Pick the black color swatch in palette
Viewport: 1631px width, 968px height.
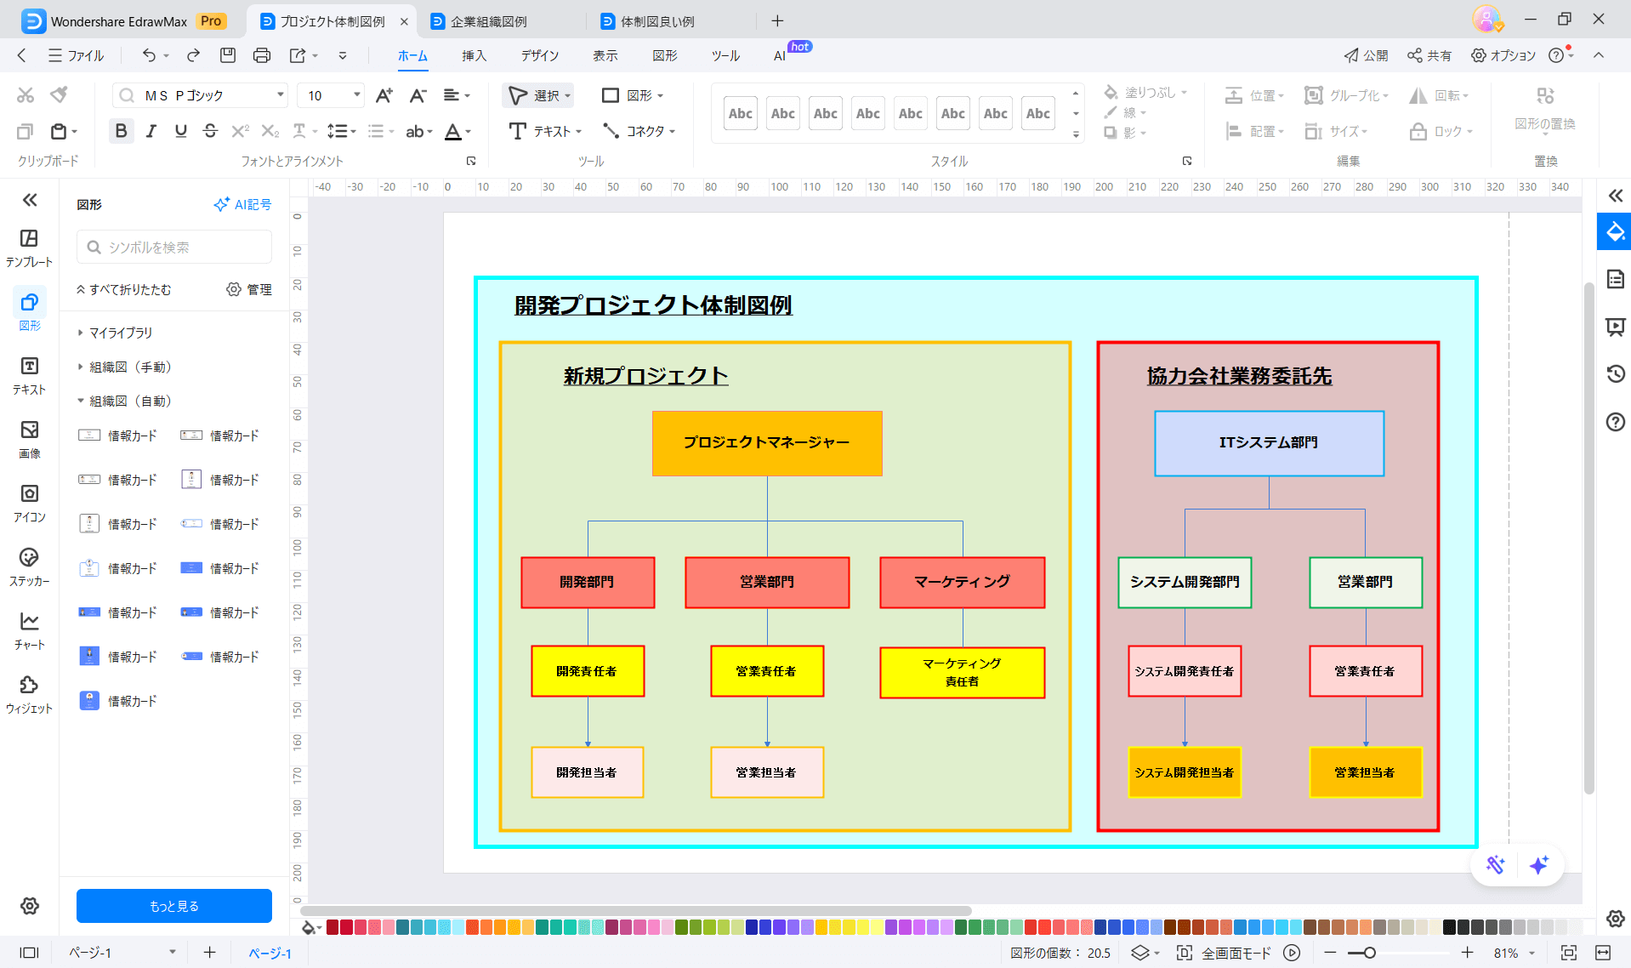[1449, 927]
